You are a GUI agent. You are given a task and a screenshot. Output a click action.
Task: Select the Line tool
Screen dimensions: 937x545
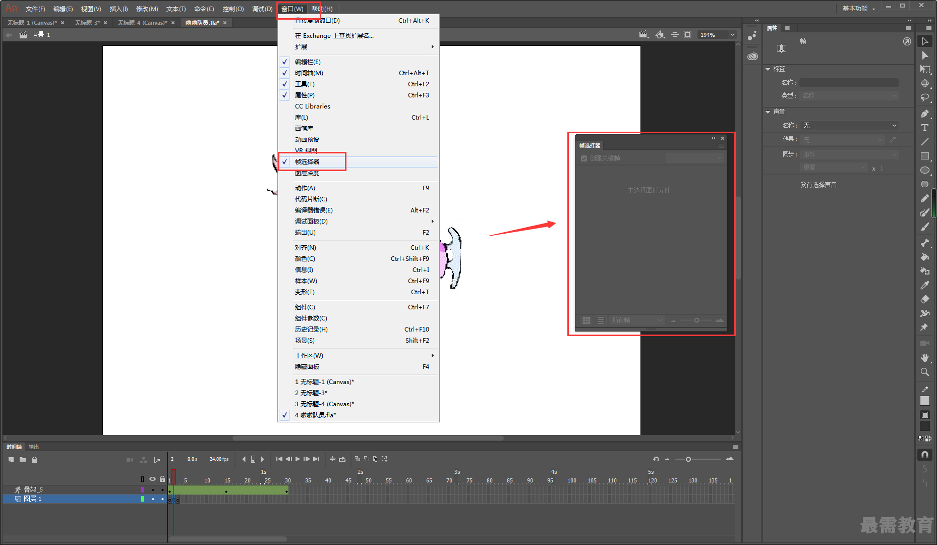click(925, 142)
